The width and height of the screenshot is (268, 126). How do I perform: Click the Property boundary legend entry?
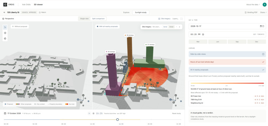point(55,104)
